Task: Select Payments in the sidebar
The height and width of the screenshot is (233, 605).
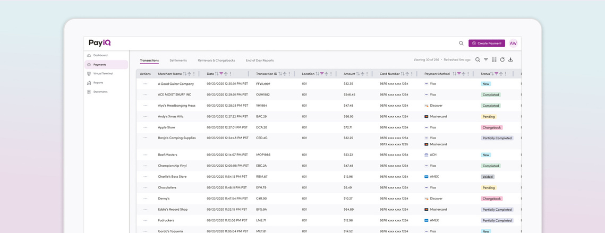Action: [x=106, y=64]
